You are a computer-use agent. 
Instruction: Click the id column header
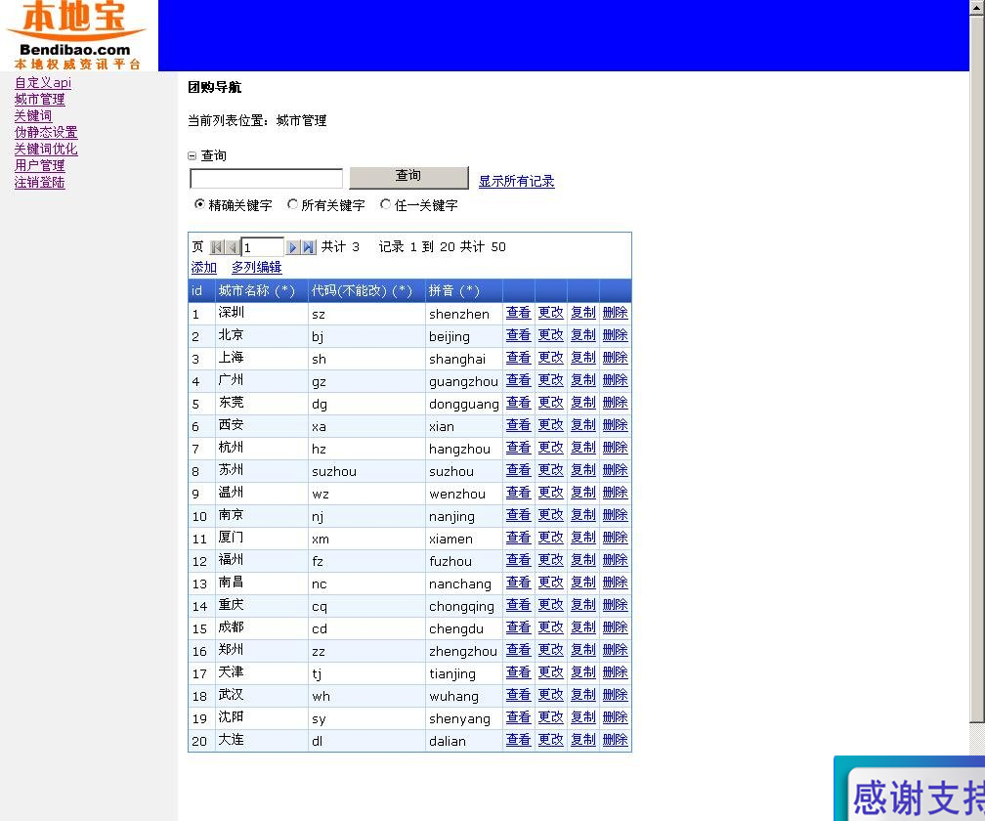point(196,291)
